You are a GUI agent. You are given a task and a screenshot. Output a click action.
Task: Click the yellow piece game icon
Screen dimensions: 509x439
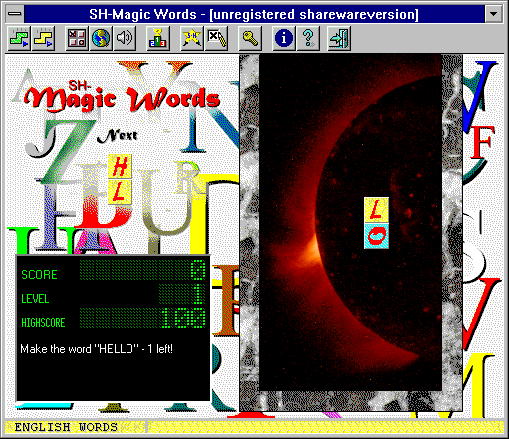[43, 39]
